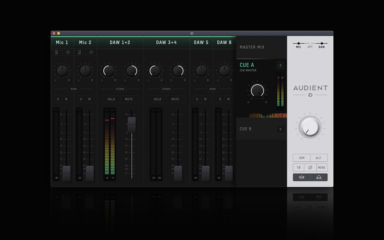Mute the DAW 6 channel
The width and height of the screenshot is (384, 240).
point(229,99)
